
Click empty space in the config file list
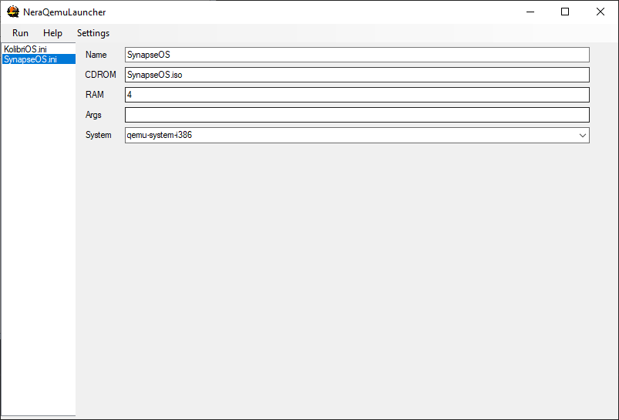click(x=39, y=237)
